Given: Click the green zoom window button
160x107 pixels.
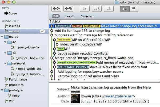Looking at the screenshot, I should [x=14, y=2].
